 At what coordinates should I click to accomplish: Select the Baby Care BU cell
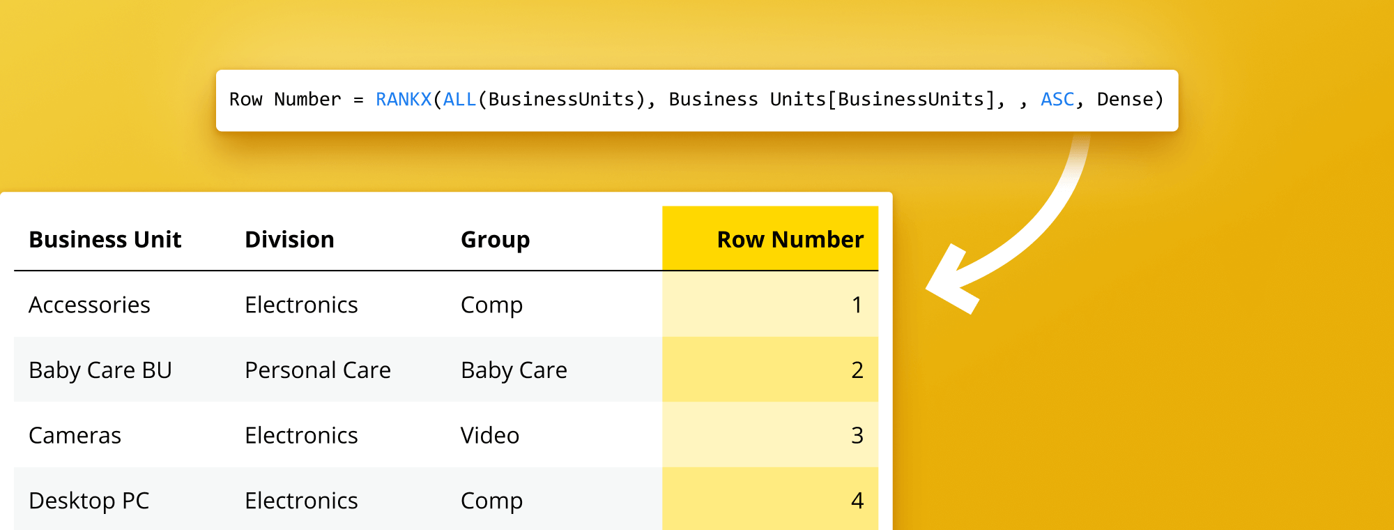coord(100,370)
